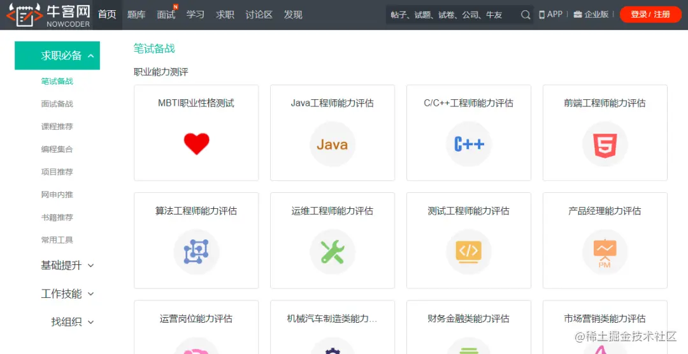This screenshot has height=354, width=688.
Task: Select 网申内推 in sidebar
Action: 57,194
